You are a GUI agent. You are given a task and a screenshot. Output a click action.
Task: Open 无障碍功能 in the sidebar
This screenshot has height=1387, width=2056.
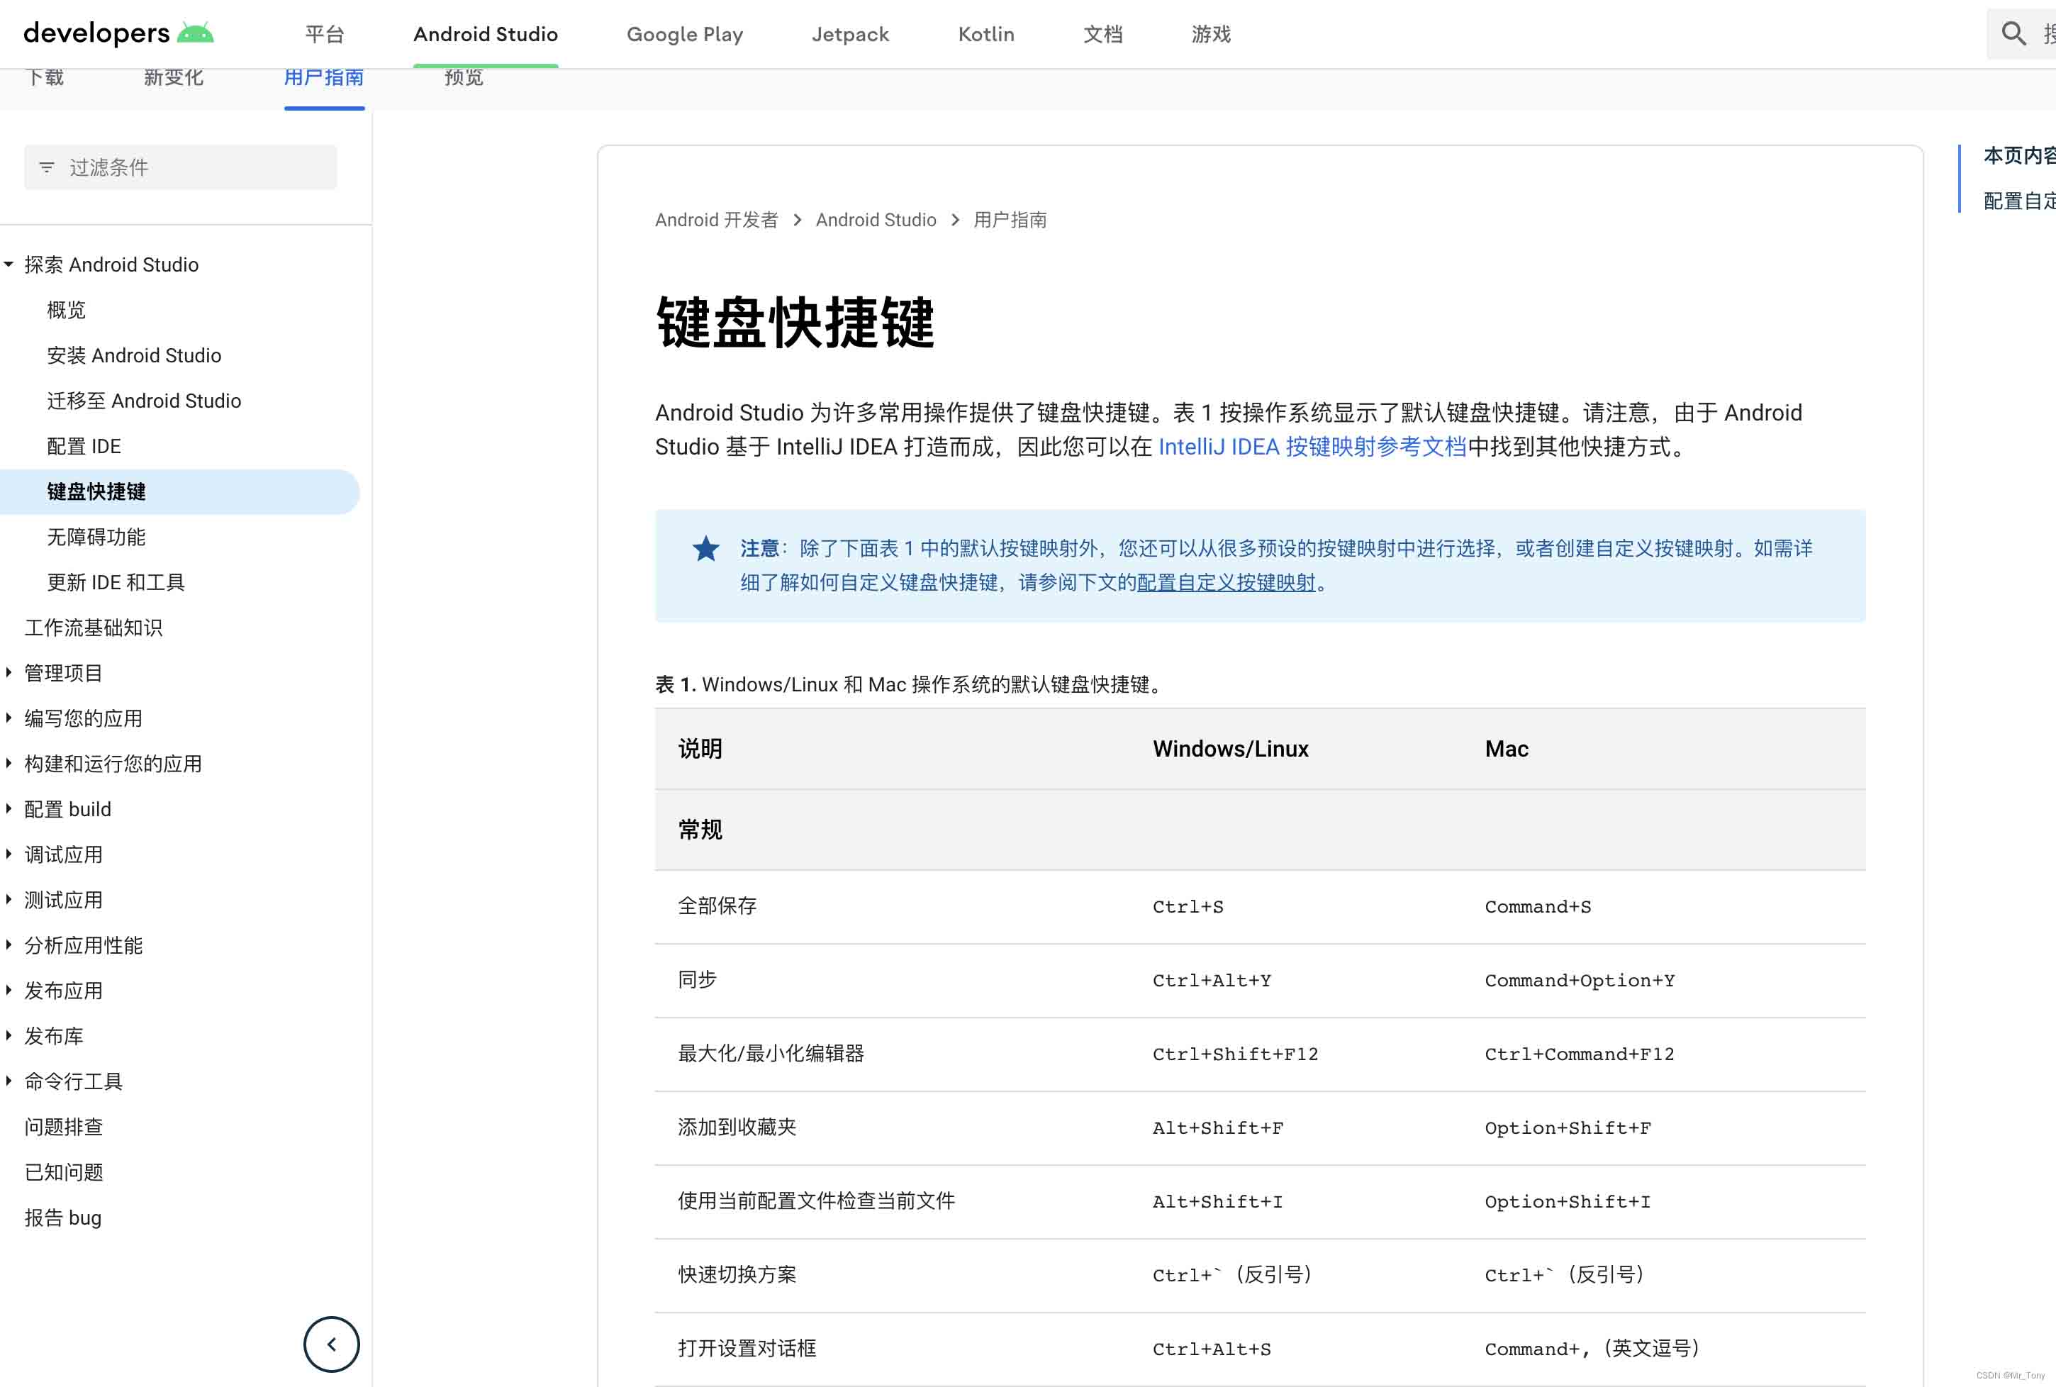point(96,537)
